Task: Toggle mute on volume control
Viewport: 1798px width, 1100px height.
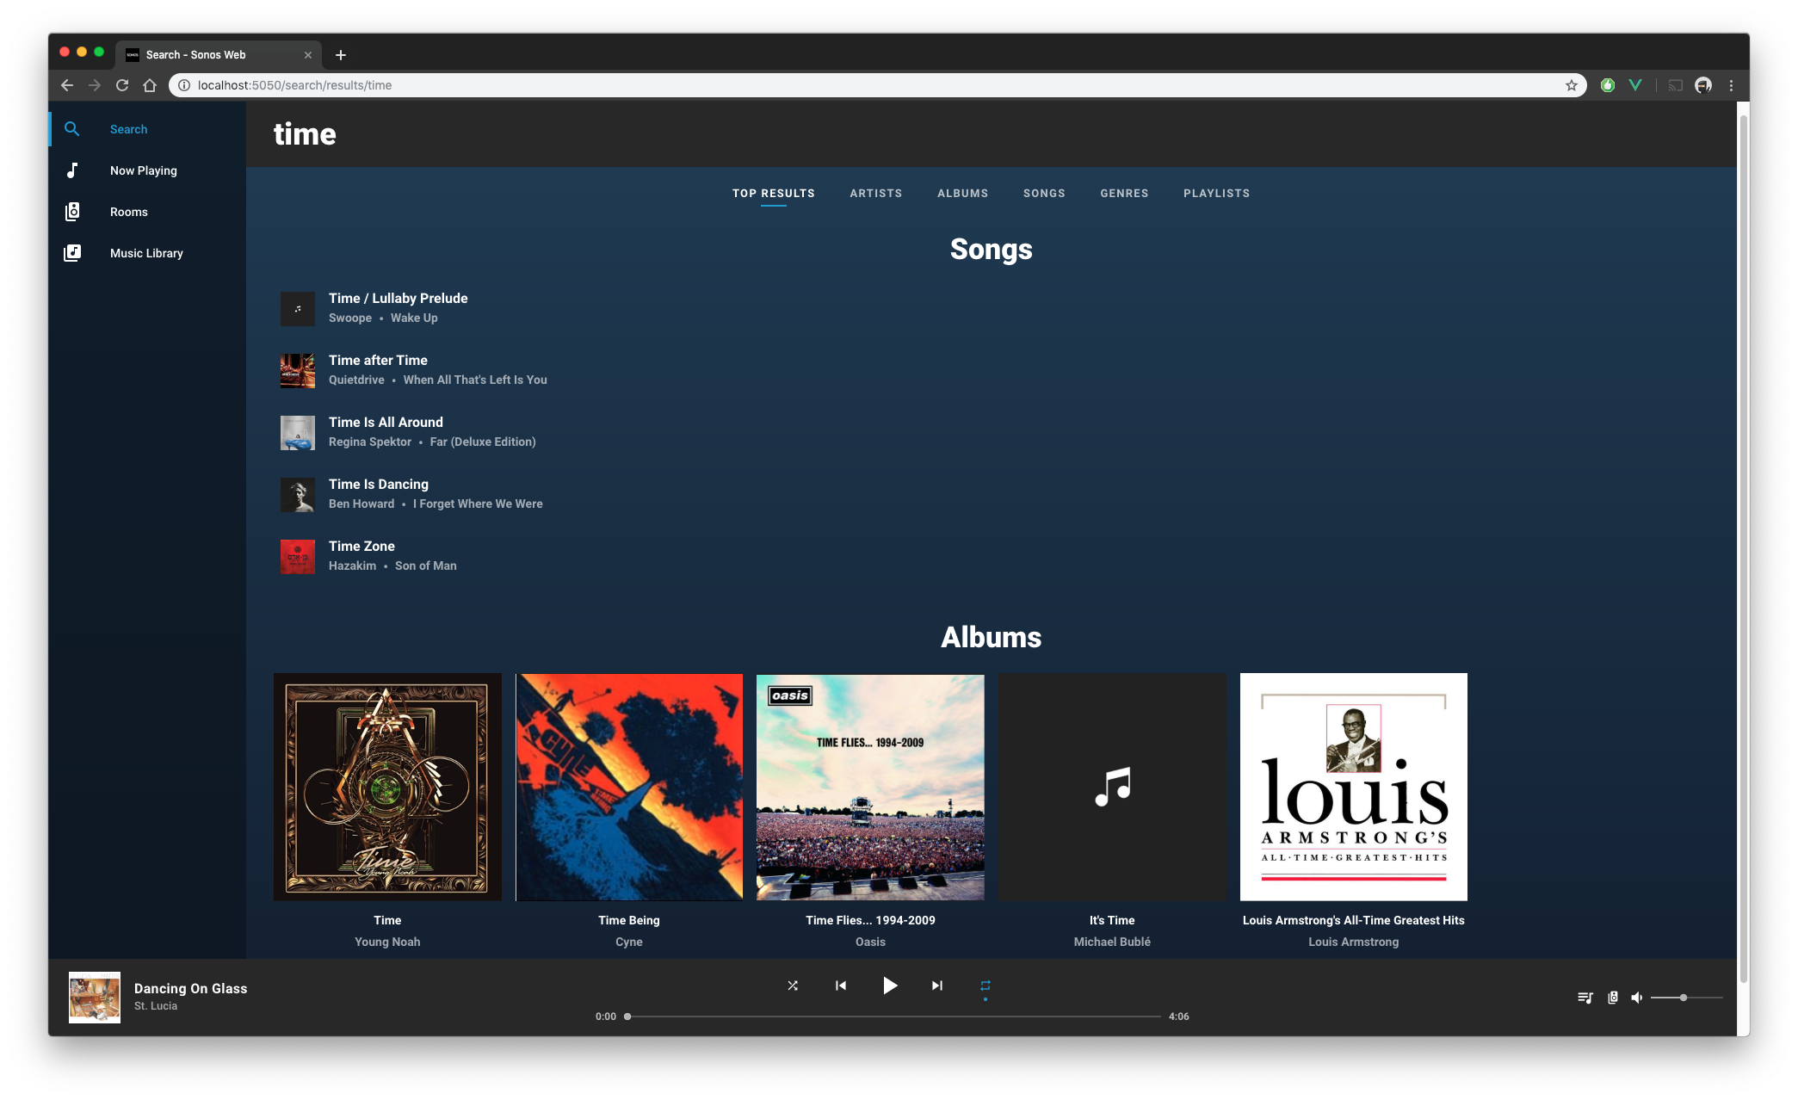Action: [1637, 998]
